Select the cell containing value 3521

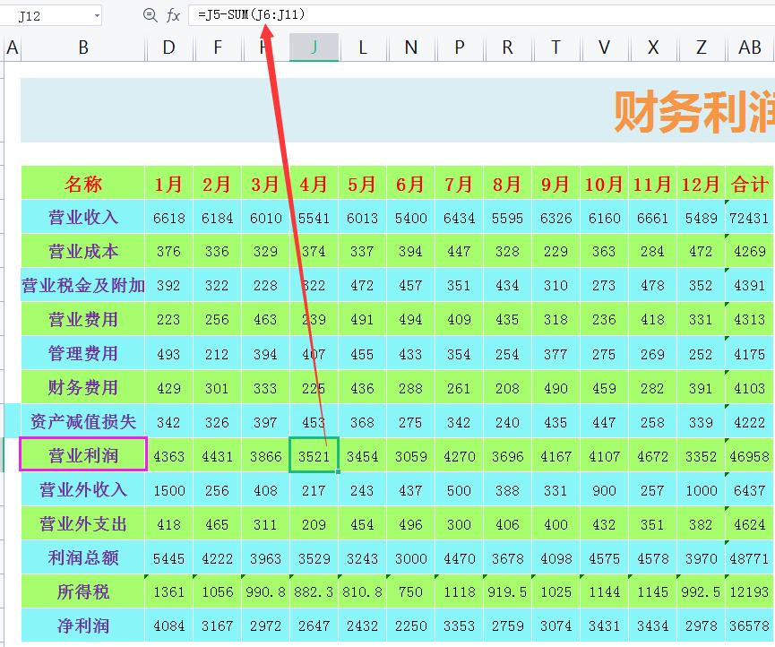coord(314,454)
